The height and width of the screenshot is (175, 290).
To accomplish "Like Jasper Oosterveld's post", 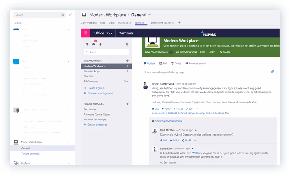I will coord(155,109).
